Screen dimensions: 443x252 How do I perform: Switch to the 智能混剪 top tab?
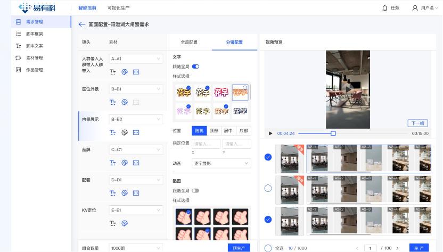pos(87,8)
